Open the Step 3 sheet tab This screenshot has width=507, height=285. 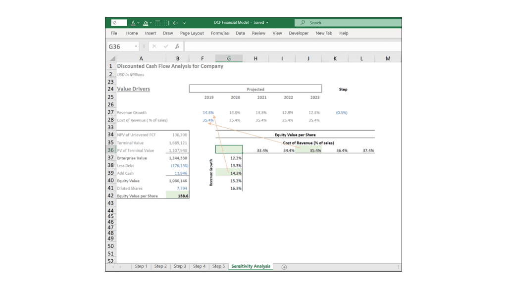pos(180,266)
